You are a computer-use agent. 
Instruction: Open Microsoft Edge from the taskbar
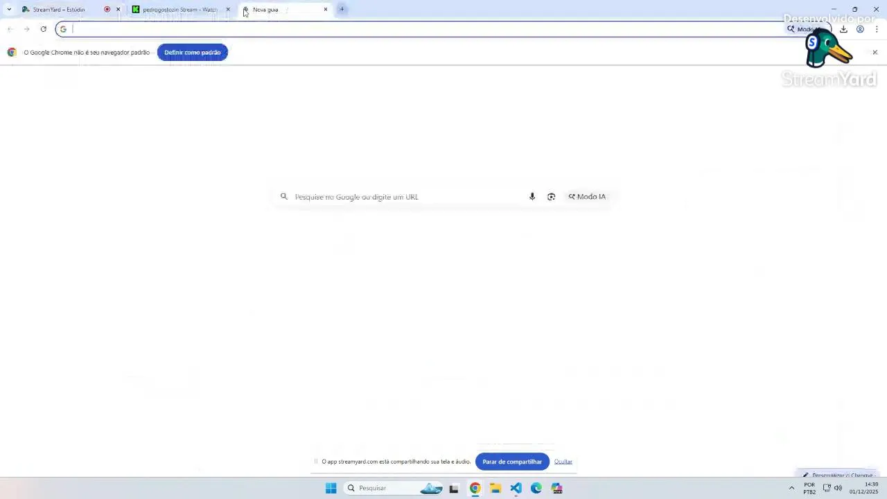536,488
